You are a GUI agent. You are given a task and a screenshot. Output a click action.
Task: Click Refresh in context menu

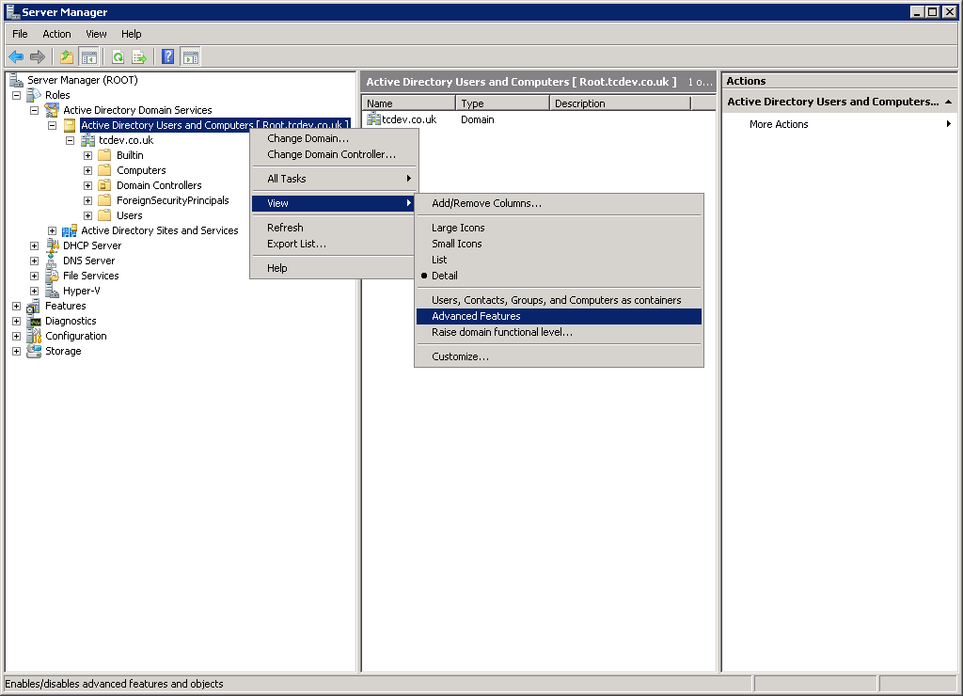pos(334,228)
